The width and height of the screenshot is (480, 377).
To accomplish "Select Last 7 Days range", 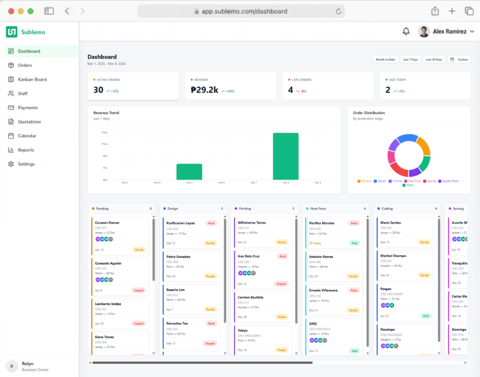I will pos(411,60).
